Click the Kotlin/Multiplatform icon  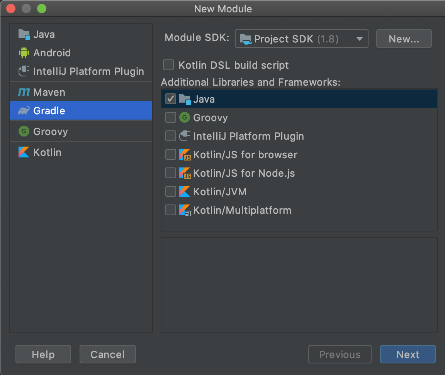185,210
